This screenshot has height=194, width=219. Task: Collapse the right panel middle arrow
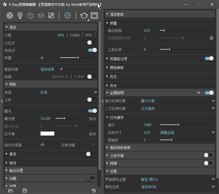click(x=102, y=101)
